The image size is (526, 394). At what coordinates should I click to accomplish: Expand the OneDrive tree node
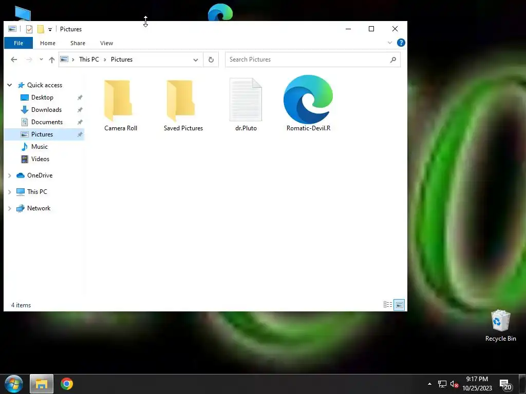tap(10, 175)
